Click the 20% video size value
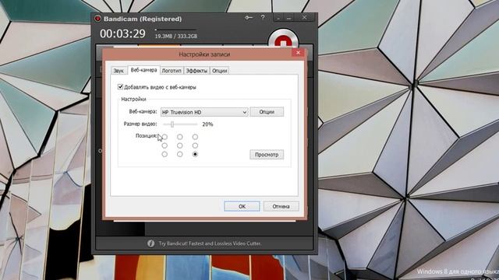The width and height of the screenshot is (499, 280). (x=207, y=124)
